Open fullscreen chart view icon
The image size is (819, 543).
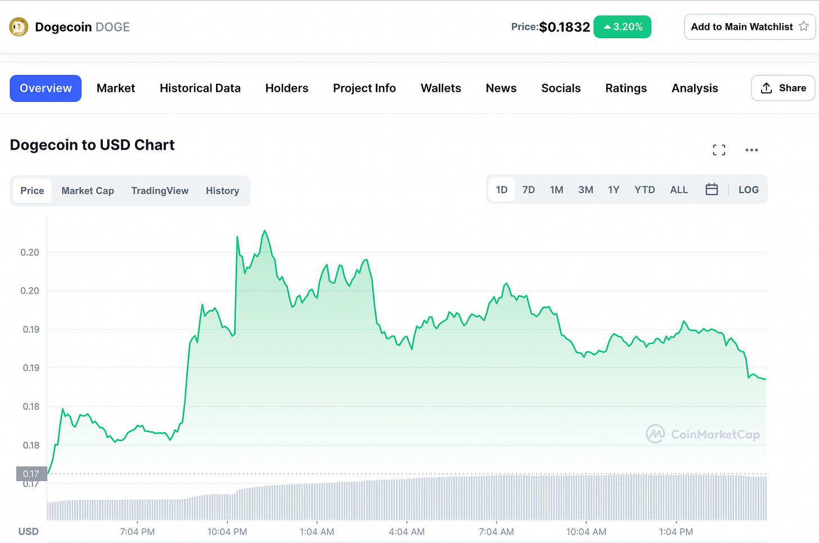tap(719, 150)
